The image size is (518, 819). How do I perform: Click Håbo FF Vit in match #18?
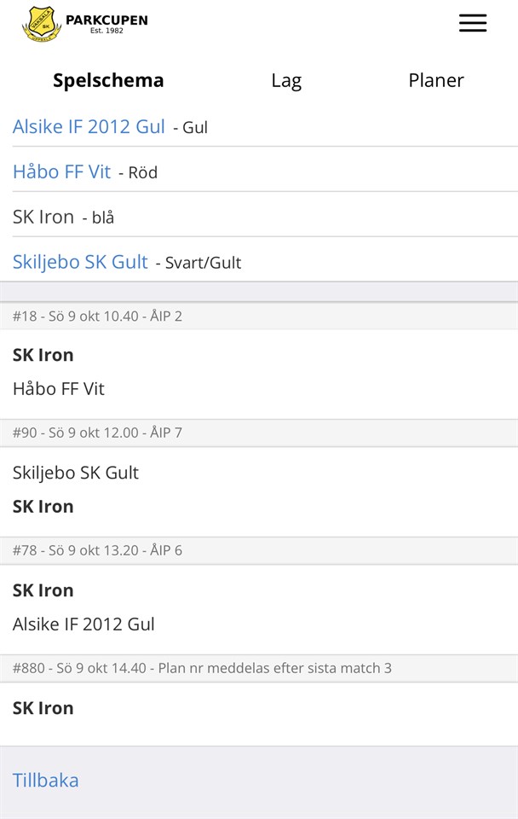[x=59, y=389]
